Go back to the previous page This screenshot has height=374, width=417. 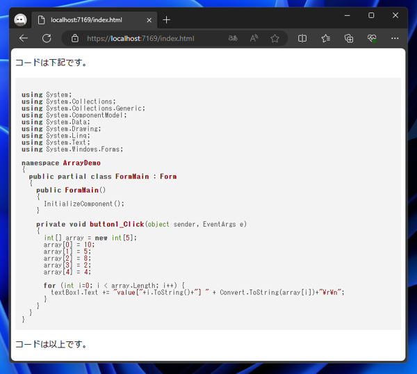[x=24, y=38]
